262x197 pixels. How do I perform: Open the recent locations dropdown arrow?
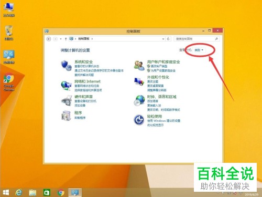[x=61, y=39]
